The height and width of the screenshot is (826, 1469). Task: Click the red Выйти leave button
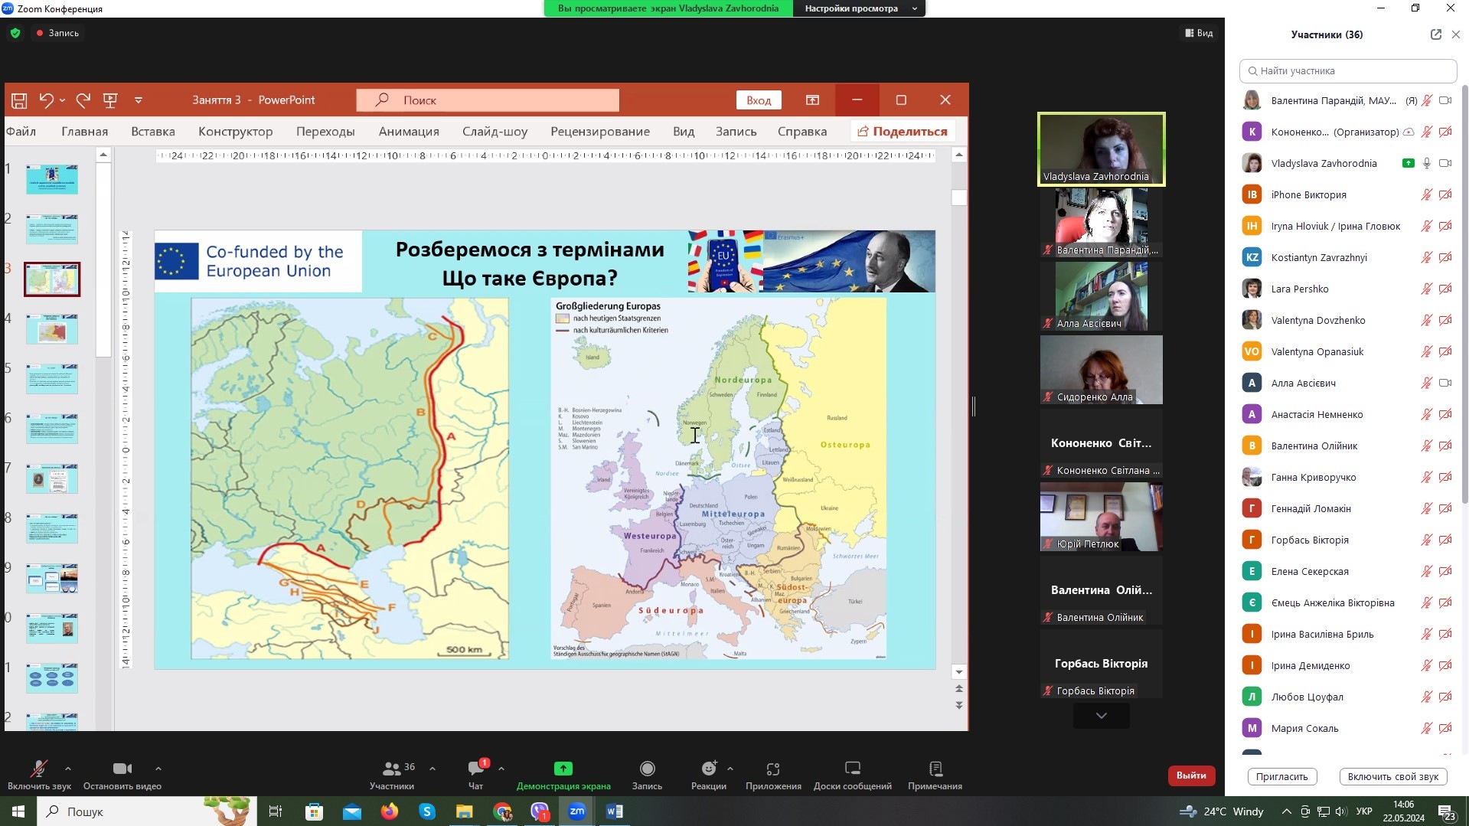[x=1191, y=775]
